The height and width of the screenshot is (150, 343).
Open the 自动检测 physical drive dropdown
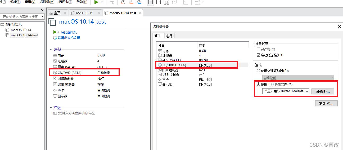point(298,78)
